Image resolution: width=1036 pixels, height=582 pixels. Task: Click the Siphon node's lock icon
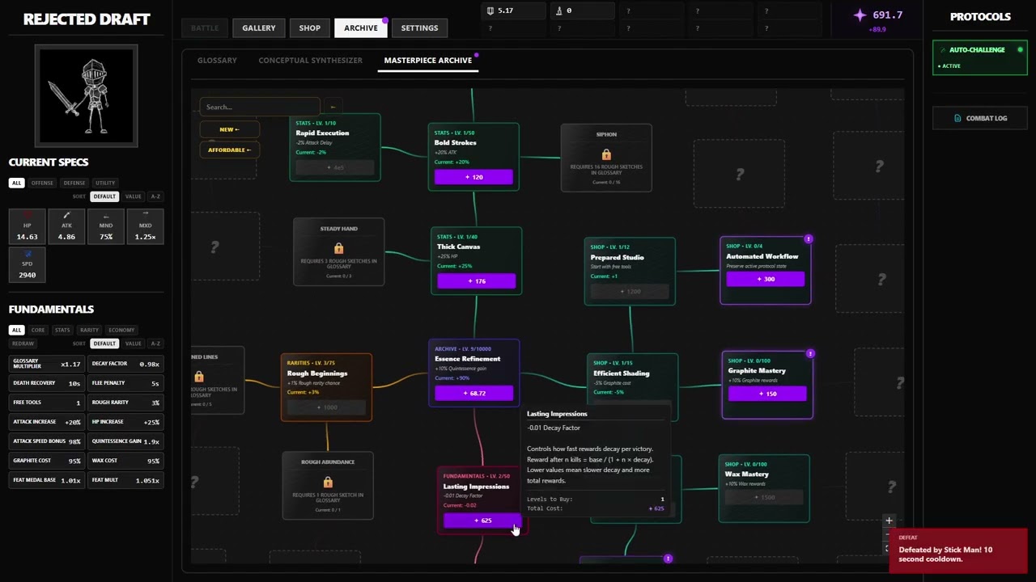pos(606,154)
